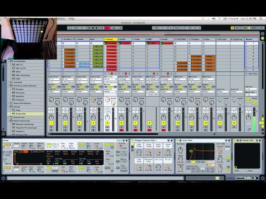Disarm track 7 using its red arm button
The width and height of the screenshot is (266, 199).
pos(135,130)
